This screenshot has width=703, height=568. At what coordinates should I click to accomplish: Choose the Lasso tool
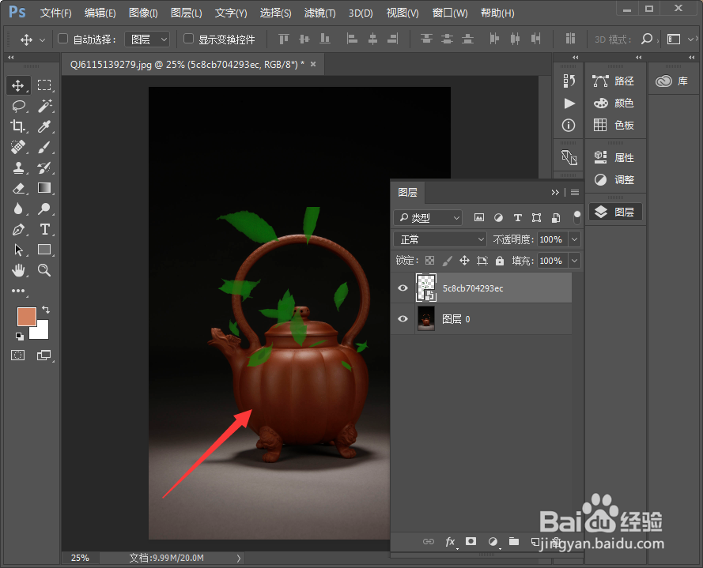(x=18, y=106)
